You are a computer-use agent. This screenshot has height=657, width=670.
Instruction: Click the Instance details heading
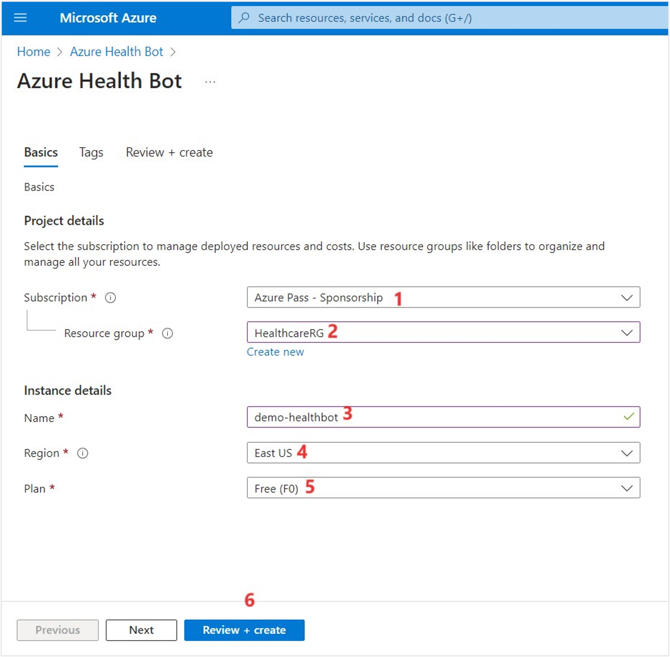click(x=68, y=391)
